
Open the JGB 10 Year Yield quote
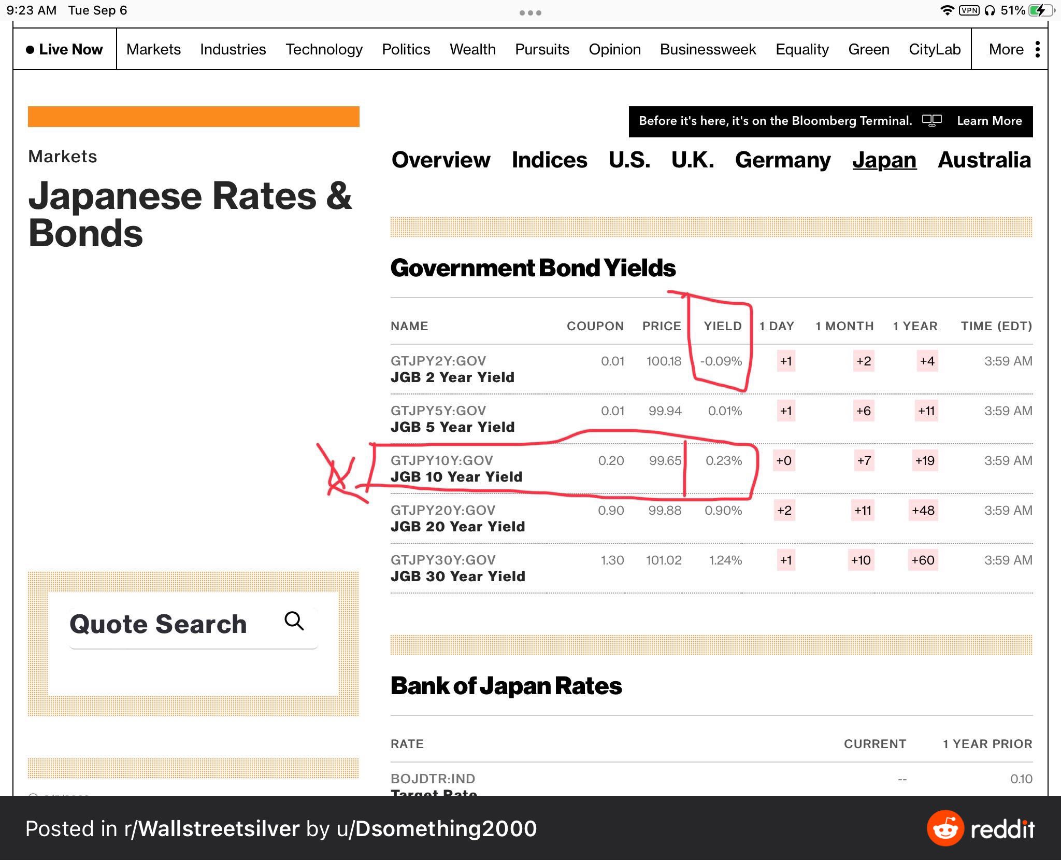(x=456, y=476)
